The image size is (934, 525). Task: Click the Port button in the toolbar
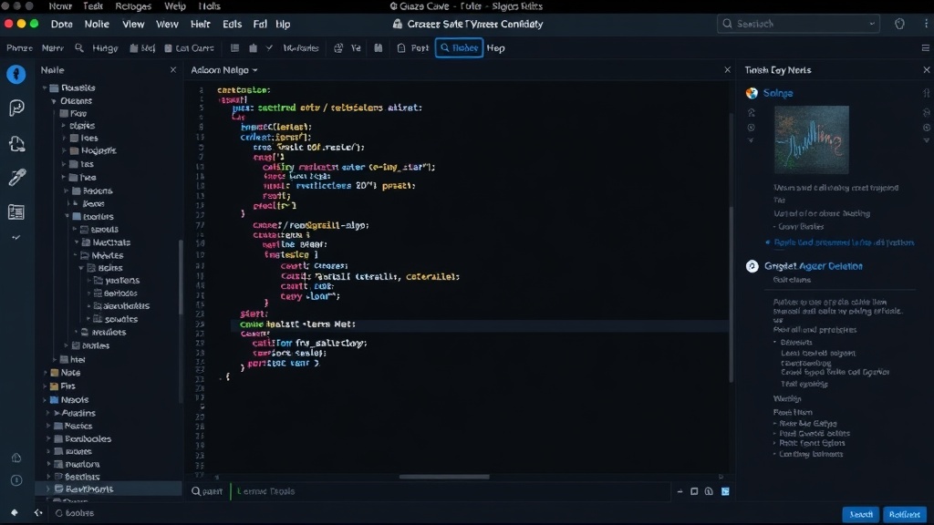(413, 47)
